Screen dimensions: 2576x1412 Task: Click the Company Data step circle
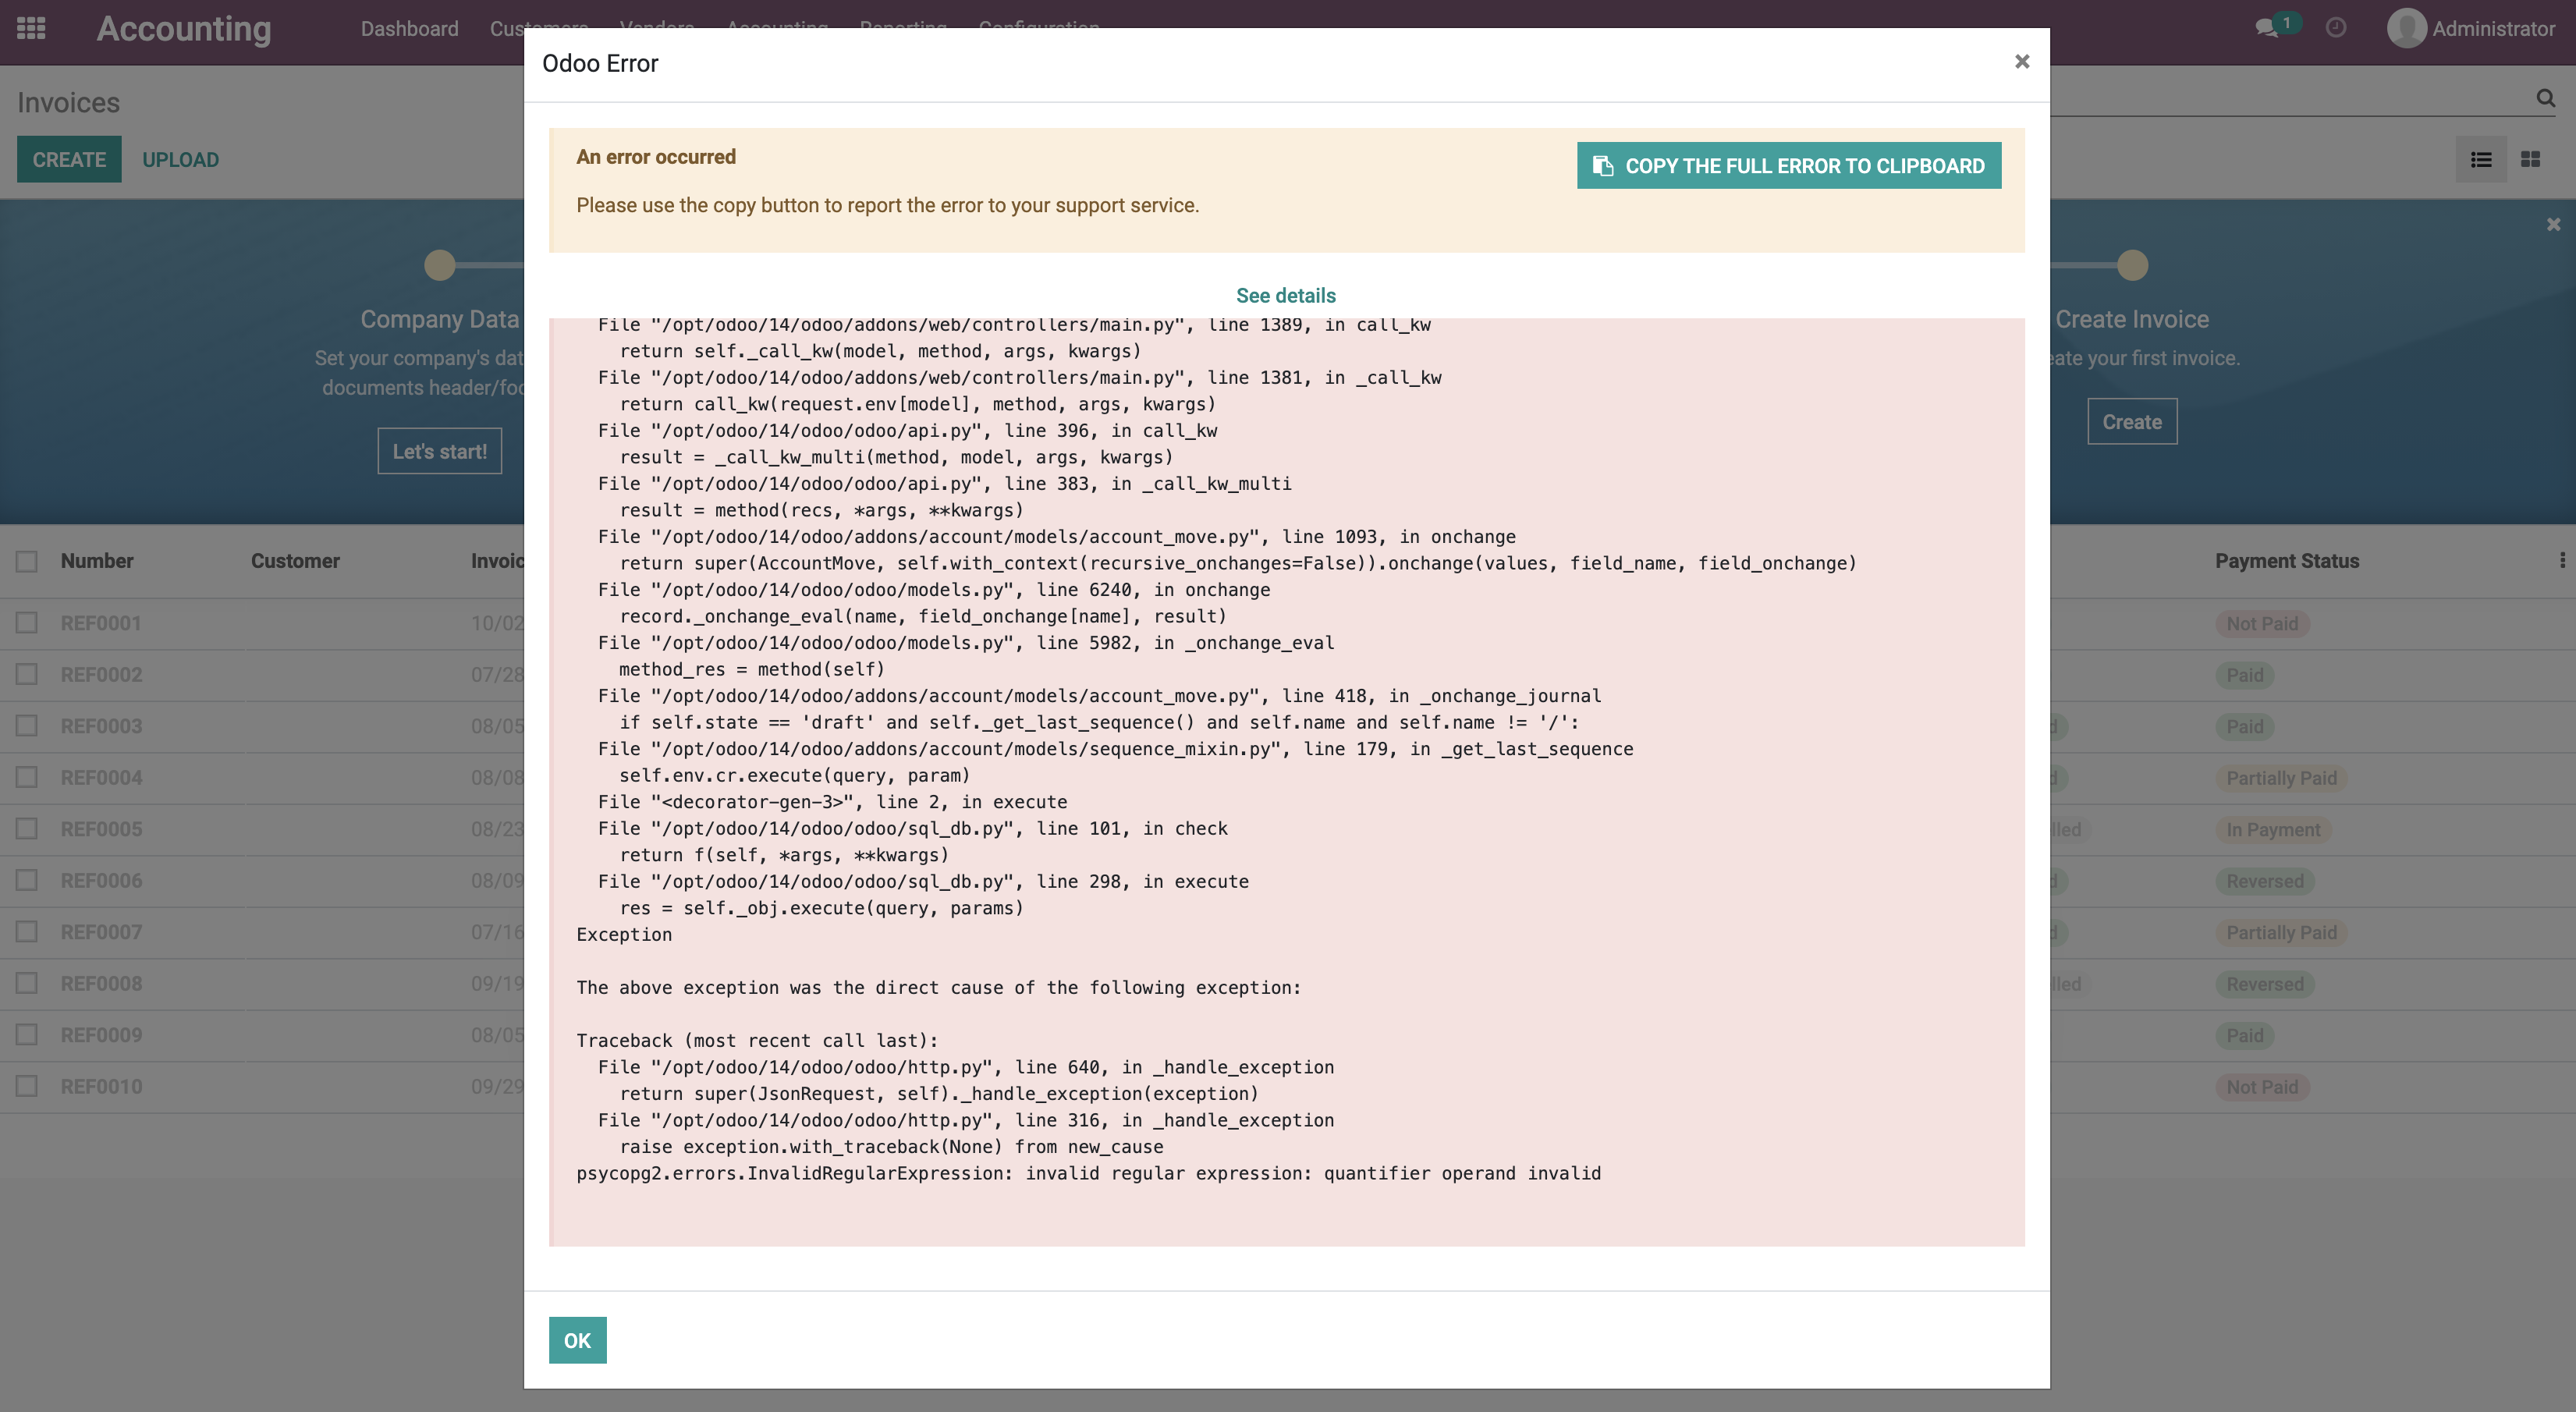(x=439, y=265)
